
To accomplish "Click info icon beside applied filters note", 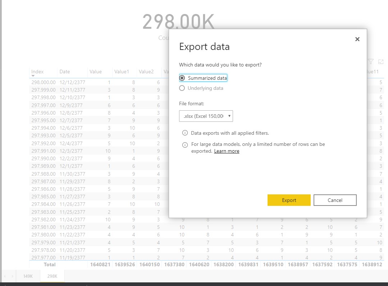I will 185,133.
